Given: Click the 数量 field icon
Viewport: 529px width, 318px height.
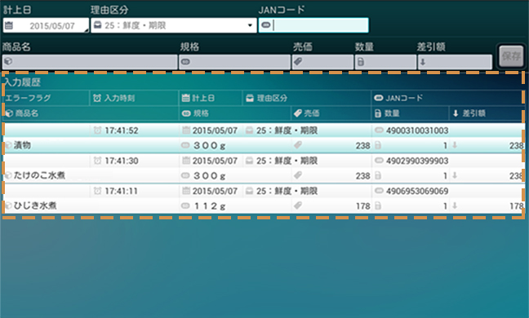Looking at the screenshot, I should pyautogui.click(x=361, y=62).
